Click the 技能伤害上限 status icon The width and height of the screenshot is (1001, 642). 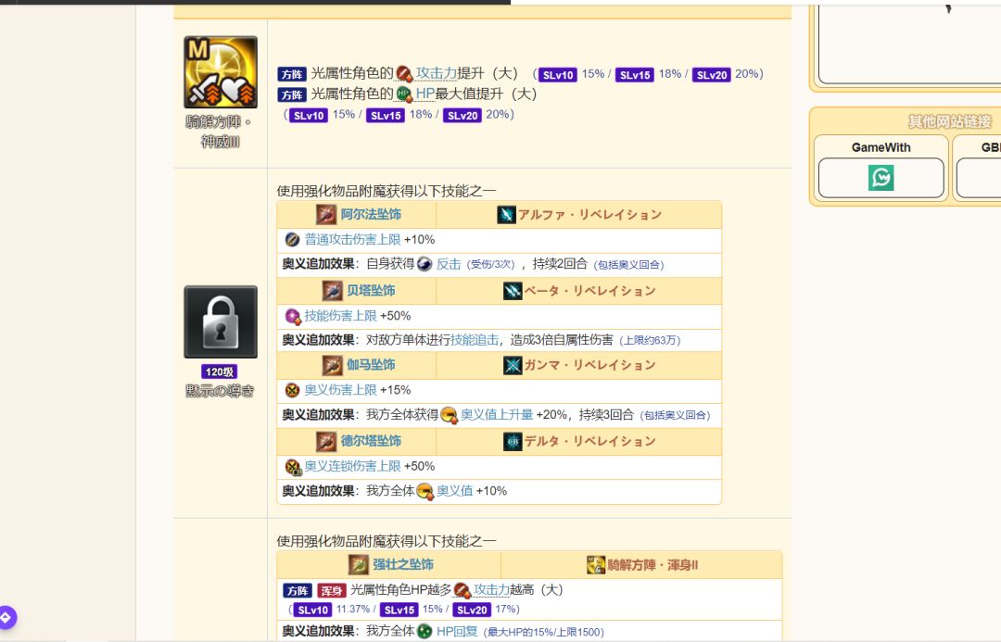292,316
